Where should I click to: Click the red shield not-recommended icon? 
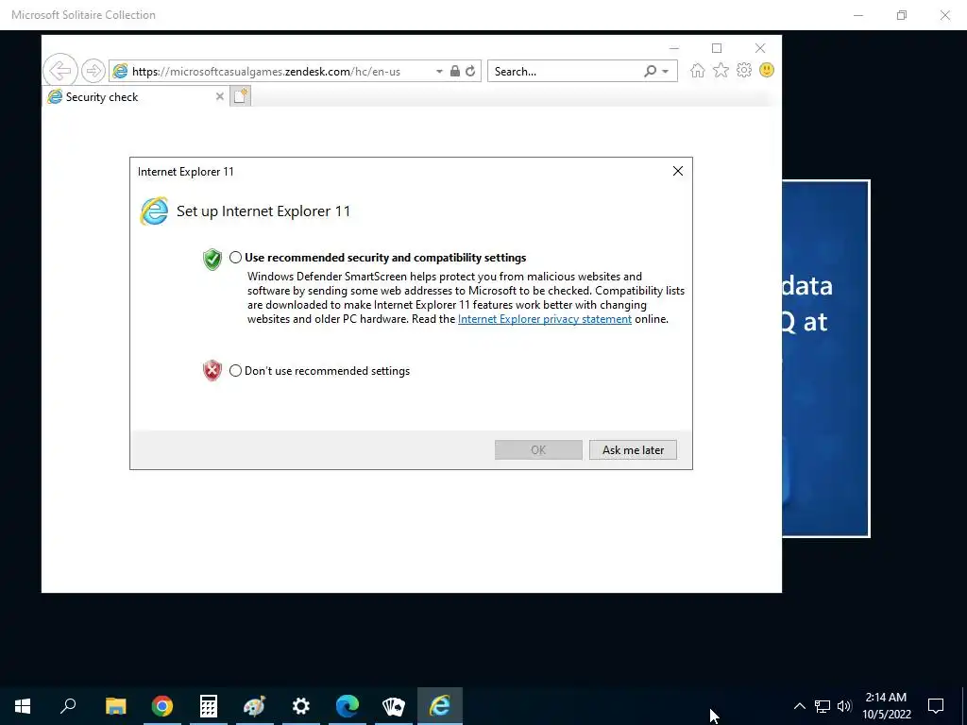click(x=212, y=370)
